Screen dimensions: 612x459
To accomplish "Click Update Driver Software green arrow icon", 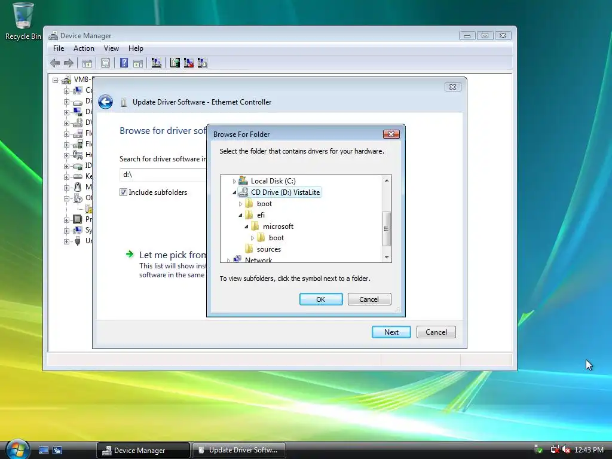I will pos(175,63).
